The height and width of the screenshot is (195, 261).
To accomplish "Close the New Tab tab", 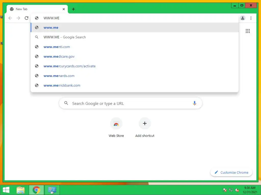I will pyautogui.click(x=63, y=9).
